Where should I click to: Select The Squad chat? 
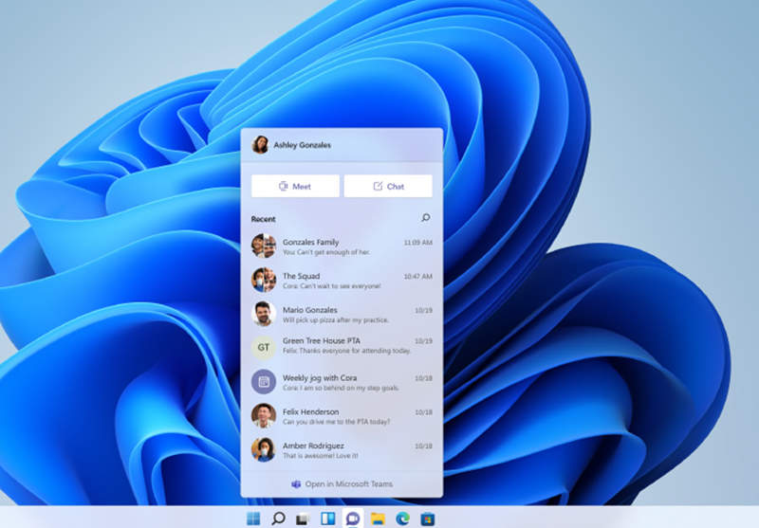pos(342,281)
